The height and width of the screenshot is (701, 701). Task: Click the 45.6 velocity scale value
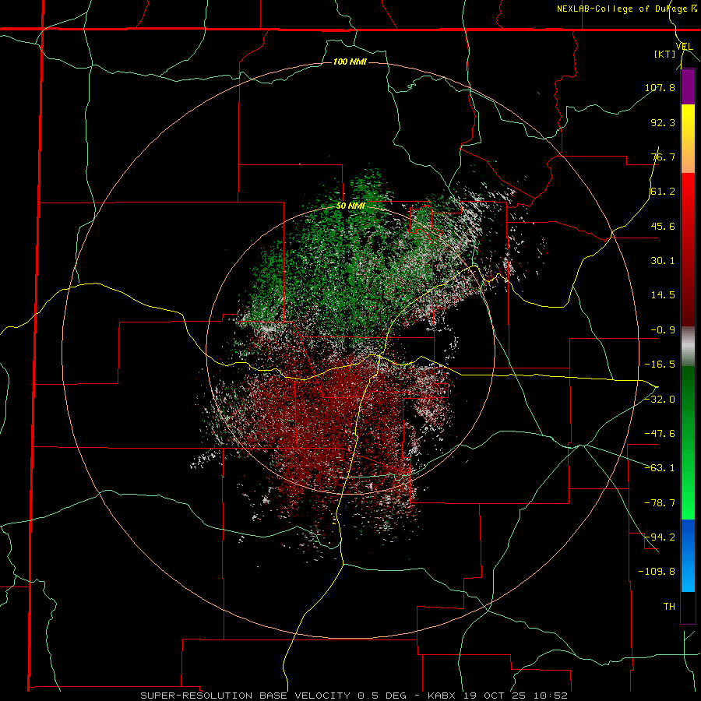pyautogui.click(x=663, y=226)
